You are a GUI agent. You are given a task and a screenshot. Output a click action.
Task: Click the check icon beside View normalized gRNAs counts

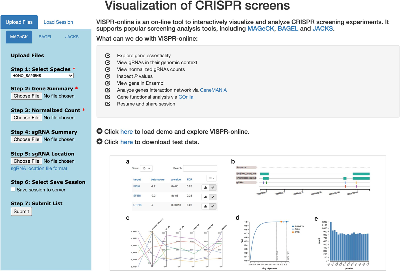[108, 69]
